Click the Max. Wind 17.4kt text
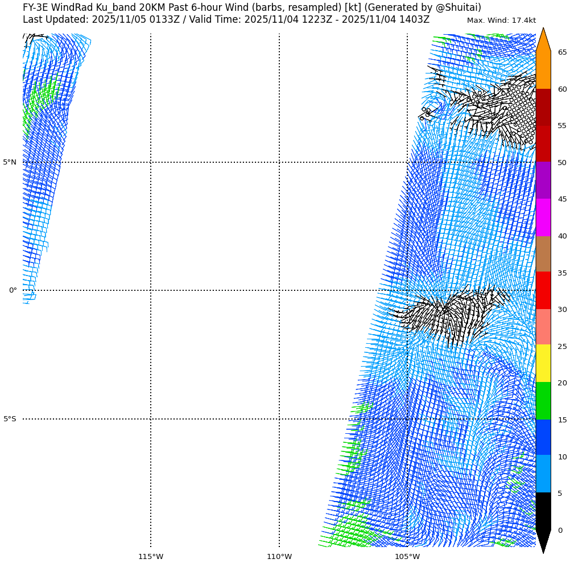 (501, 20)
